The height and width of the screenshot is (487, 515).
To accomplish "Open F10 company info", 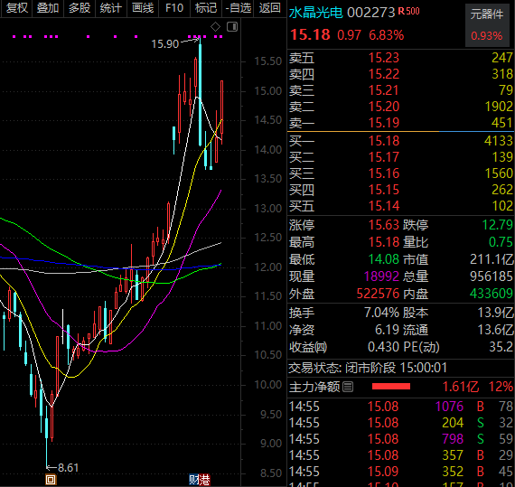I will click(174, 8).
